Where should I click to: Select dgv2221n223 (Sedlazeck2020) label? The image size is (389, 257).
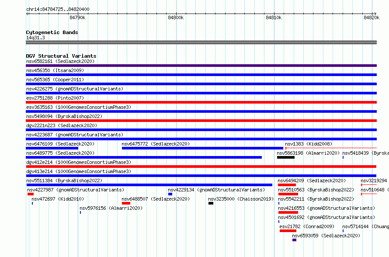coord(62,125)
